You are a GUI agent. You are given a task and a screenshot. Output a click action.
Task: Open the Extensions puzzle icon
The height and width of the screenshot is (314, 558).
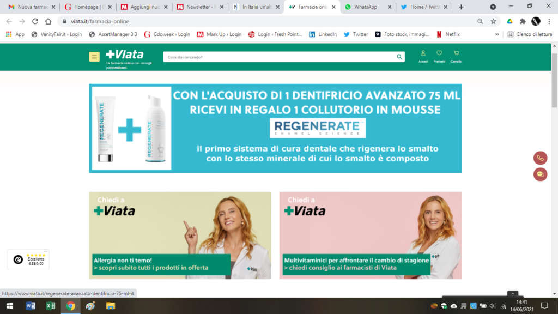click(523, 21)
